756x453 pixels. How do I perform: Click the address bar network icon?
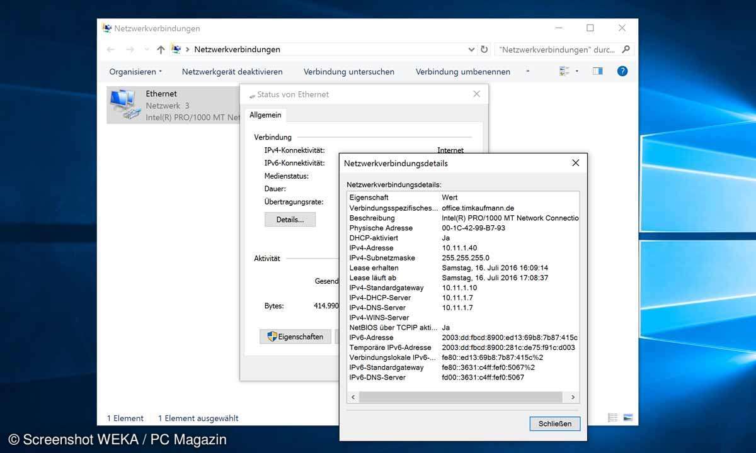pos(176,49)
